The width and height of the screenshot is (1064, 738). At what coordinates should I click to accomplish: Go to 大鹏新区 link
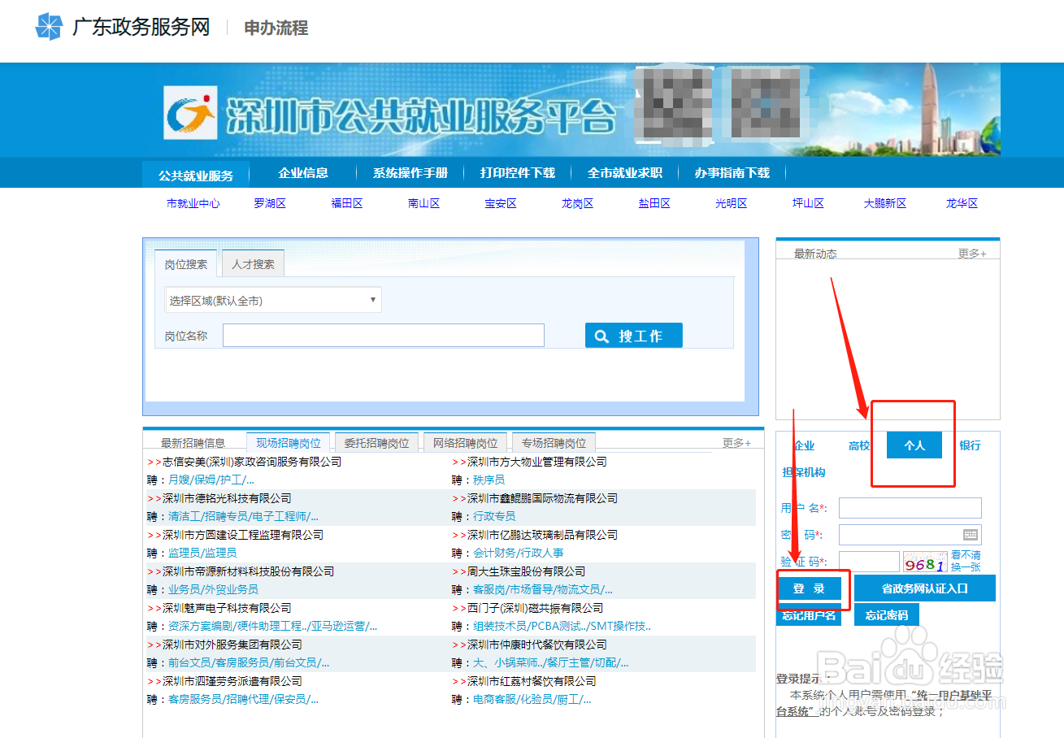click(x=885, y=203)
